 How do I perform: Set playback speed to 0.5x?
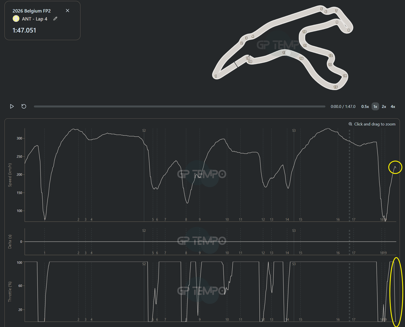pyautogui.click(x=365, y=107)
